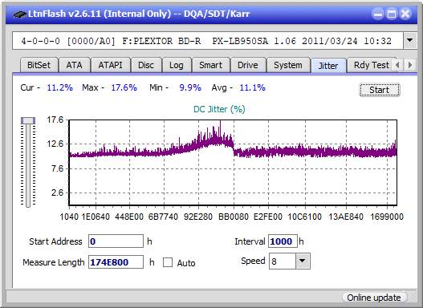
Task: Go to the Smart tab
Action: pyautogui.click(x=210, y=65)
